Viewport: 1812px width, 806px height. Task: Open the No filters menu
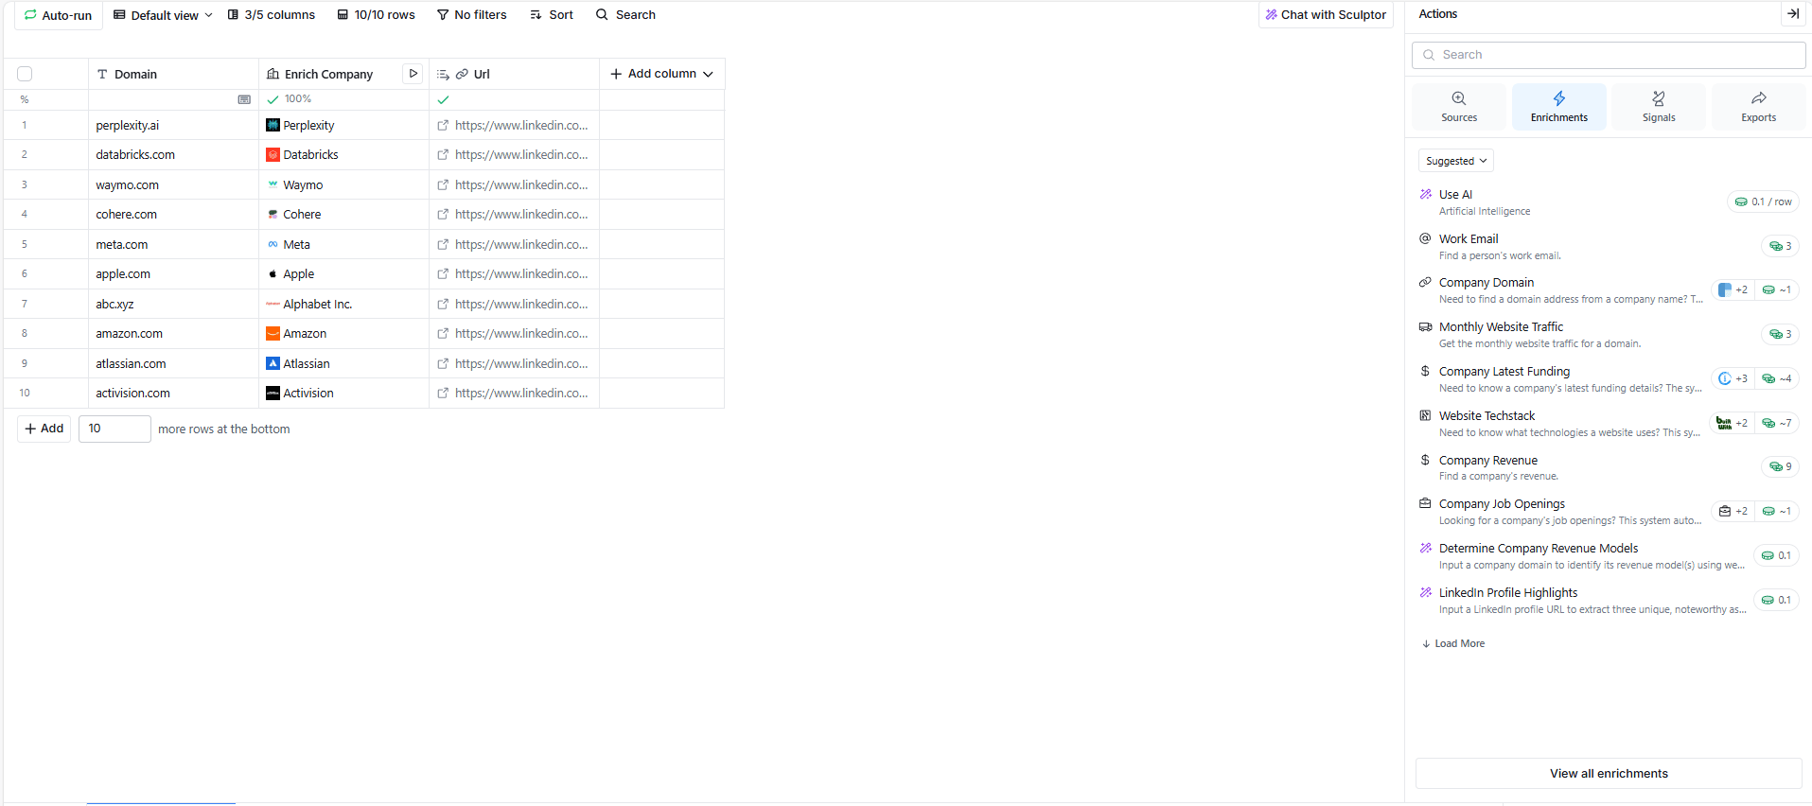471,15
